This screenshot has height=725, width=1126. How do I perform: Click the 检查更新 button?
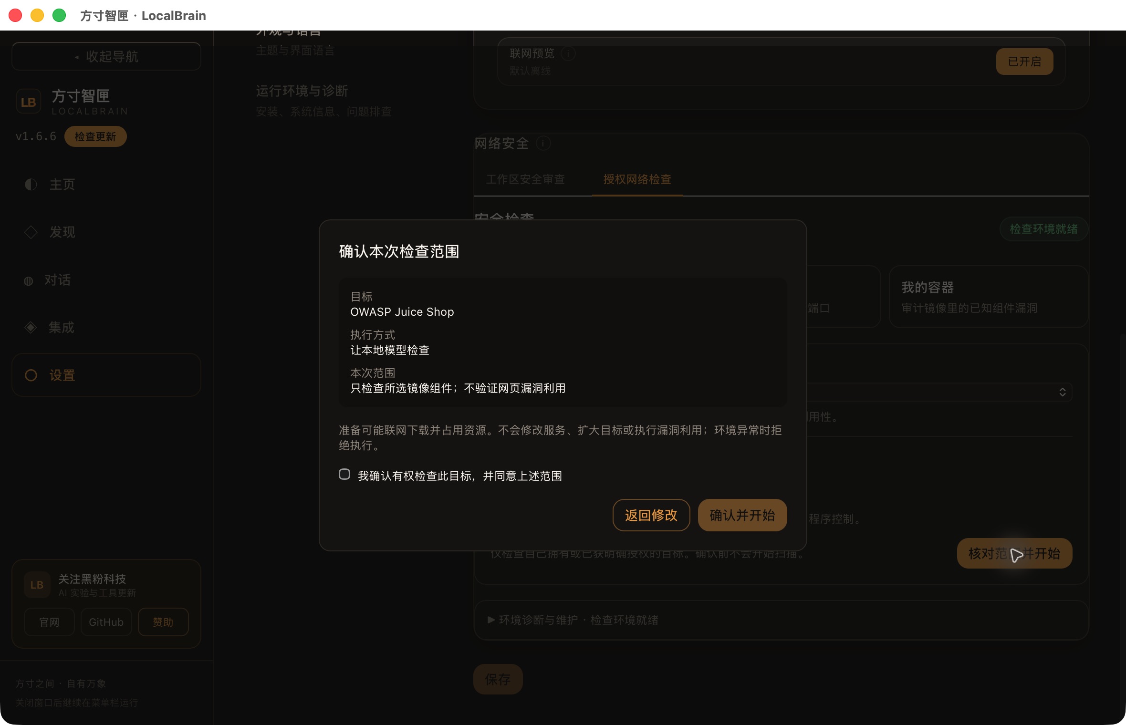(x=95, y=137)
